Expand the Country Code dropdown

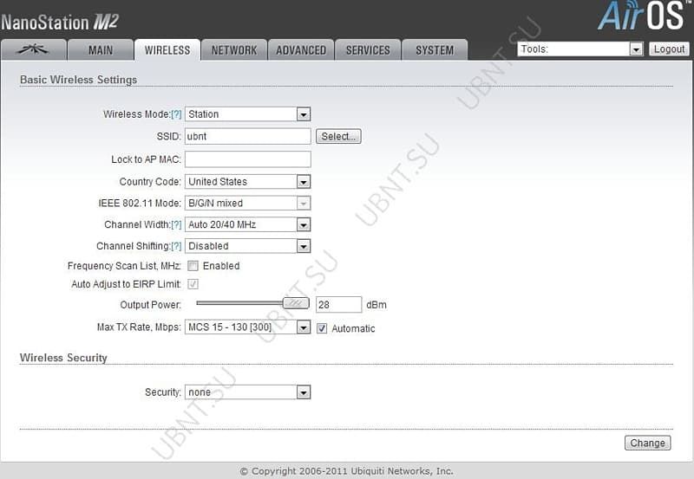(248, 182)
